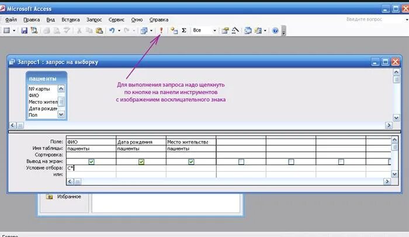409x237 pixels.
Task: Check Вывод на экран box in sixth column
Action: 341,162
